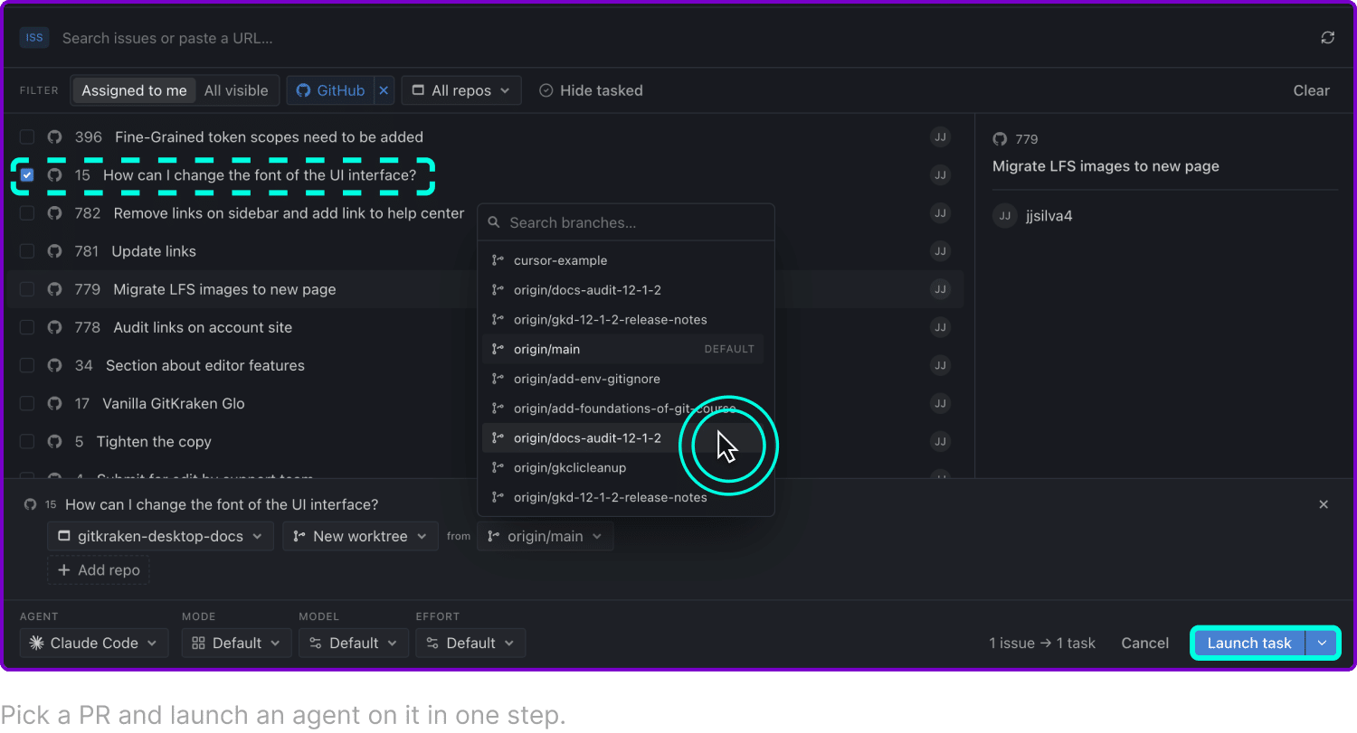Refresh the issues list
Viewport: 1357px width, 733px height.
pos(1327,38)
